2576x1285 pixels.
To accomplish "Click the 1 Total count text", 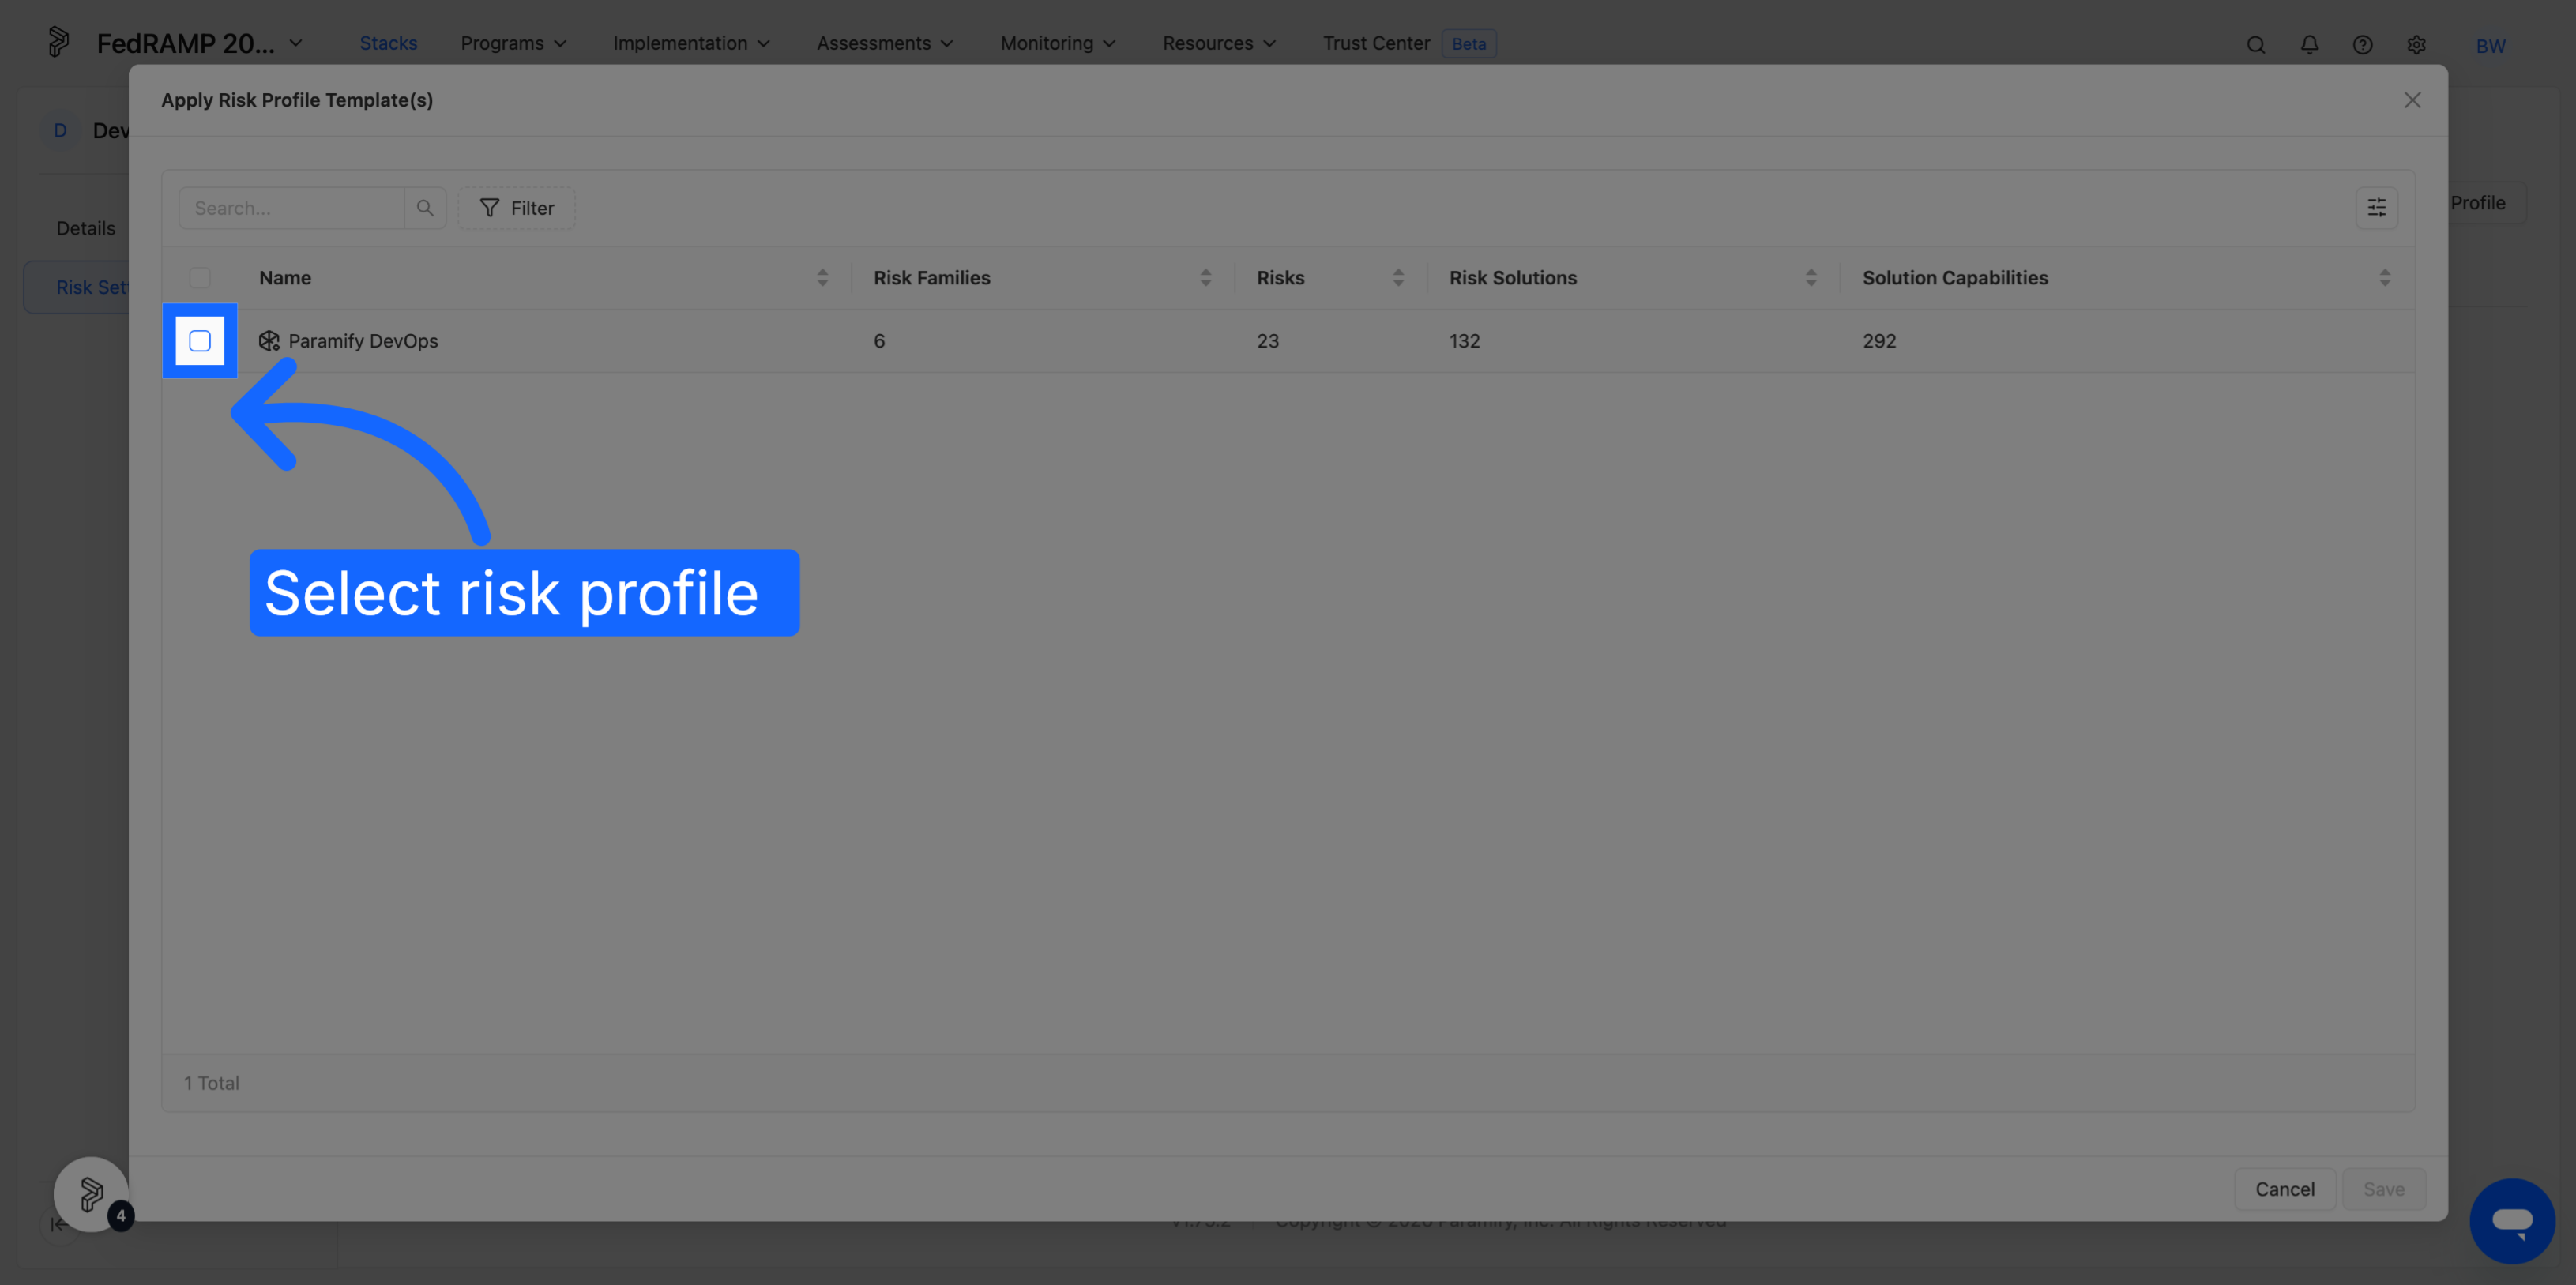I will [211, 1083].
